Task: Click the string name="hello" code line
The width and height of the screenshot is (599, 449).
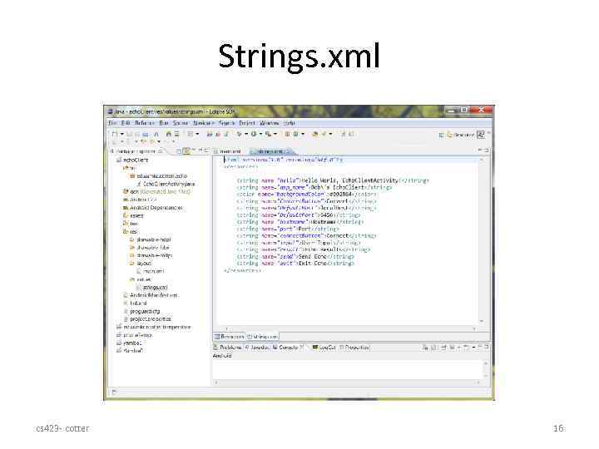Action: 333,180
